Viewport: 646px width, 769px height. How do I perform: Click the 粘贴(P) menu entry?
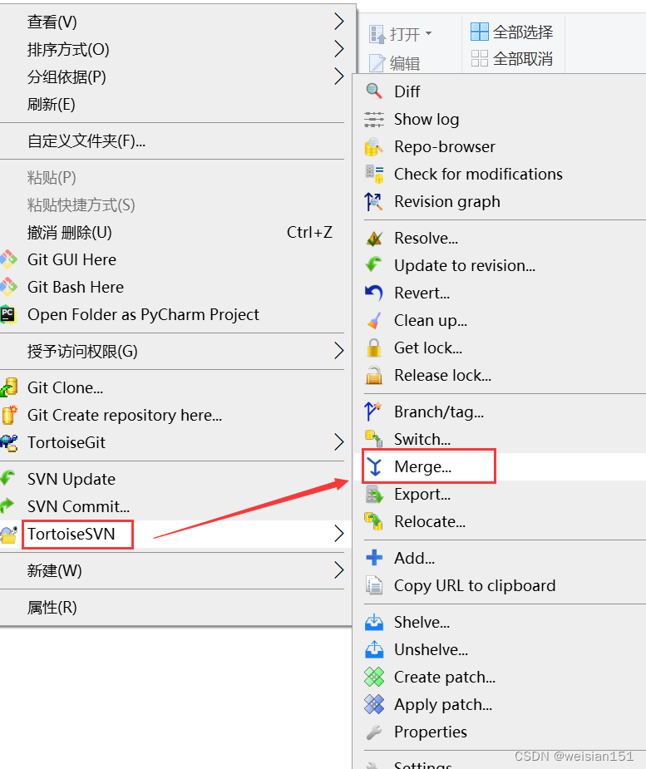(172, 178)
